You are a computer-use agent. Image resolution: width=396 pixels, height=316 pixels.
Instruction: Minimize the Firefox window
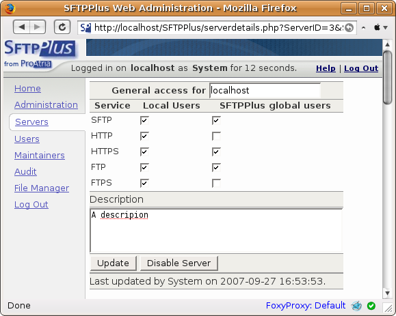349,8
